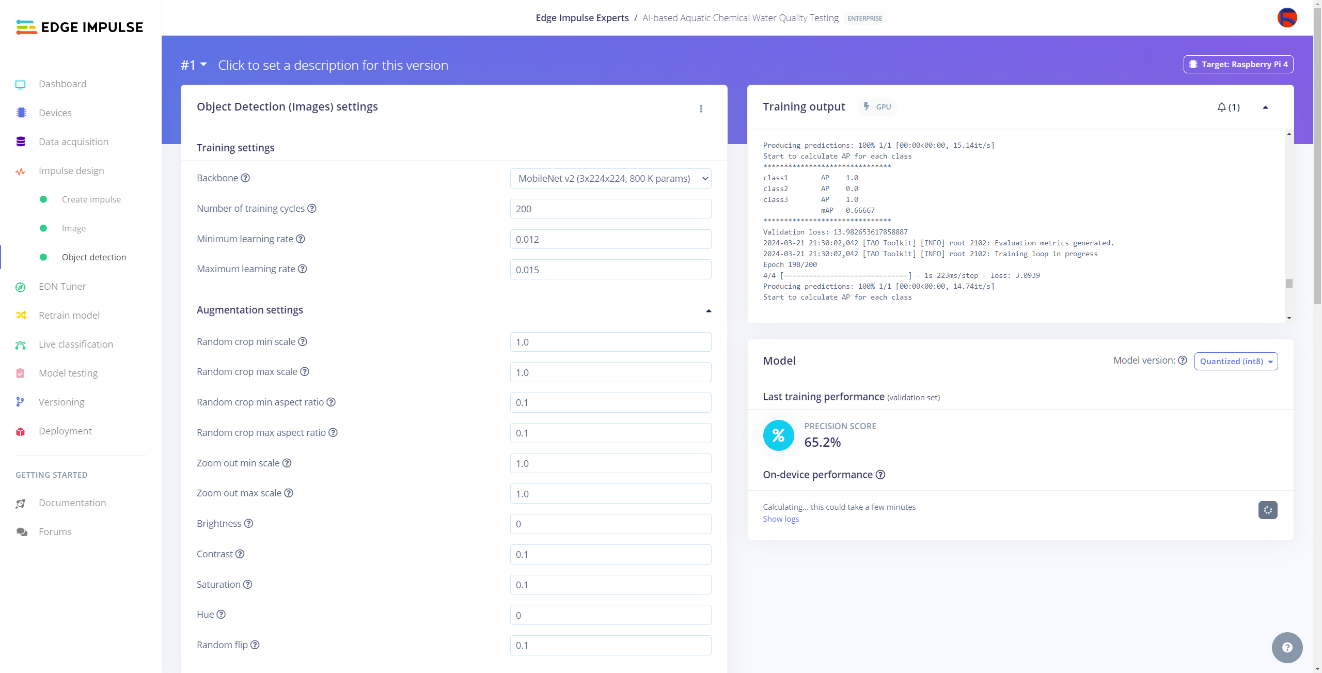This screenshot has width=1322, height=673.
Task: Click the Deployment sidebar icon
Action: [x=21, y=431]
